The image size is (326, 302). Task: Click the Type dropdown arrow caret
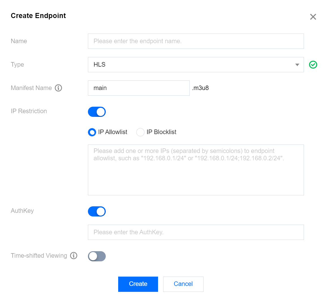point(297,65)
